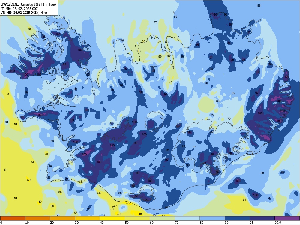This screenshot has width=300, height=225.
Task: Click the '40' legend scale label
Action: pyautogui.click(x=102, y=223)
